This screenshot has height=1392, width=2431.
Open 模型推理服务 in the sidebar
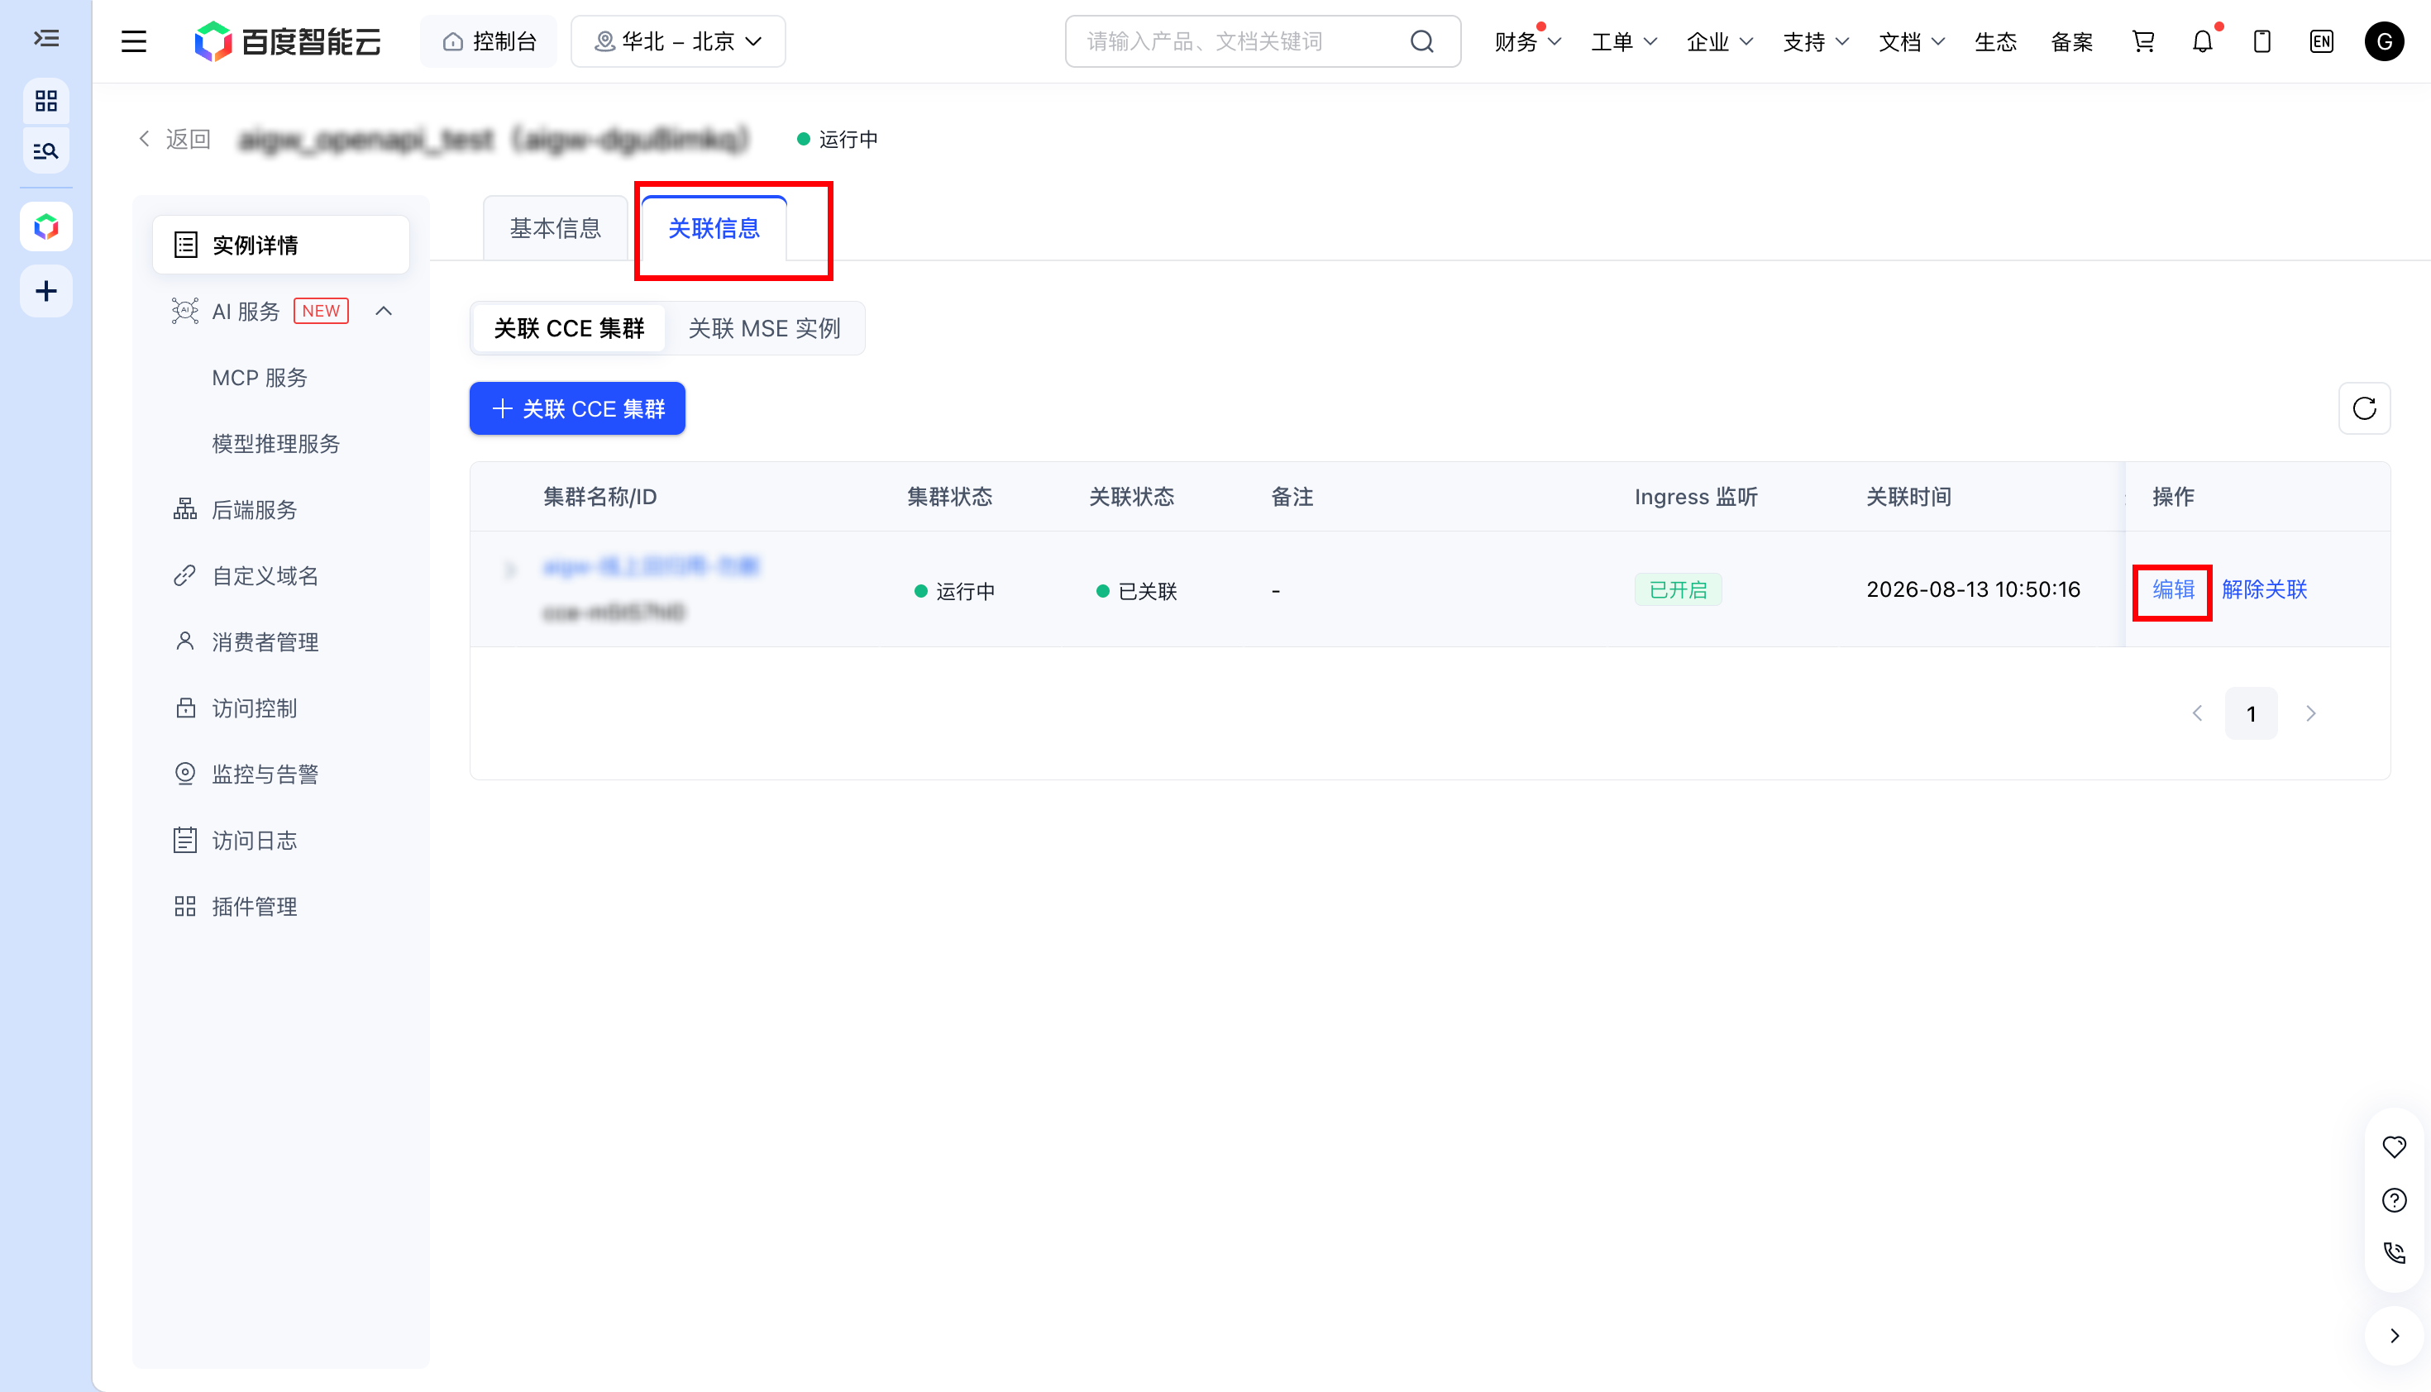[x=275, y=444]
